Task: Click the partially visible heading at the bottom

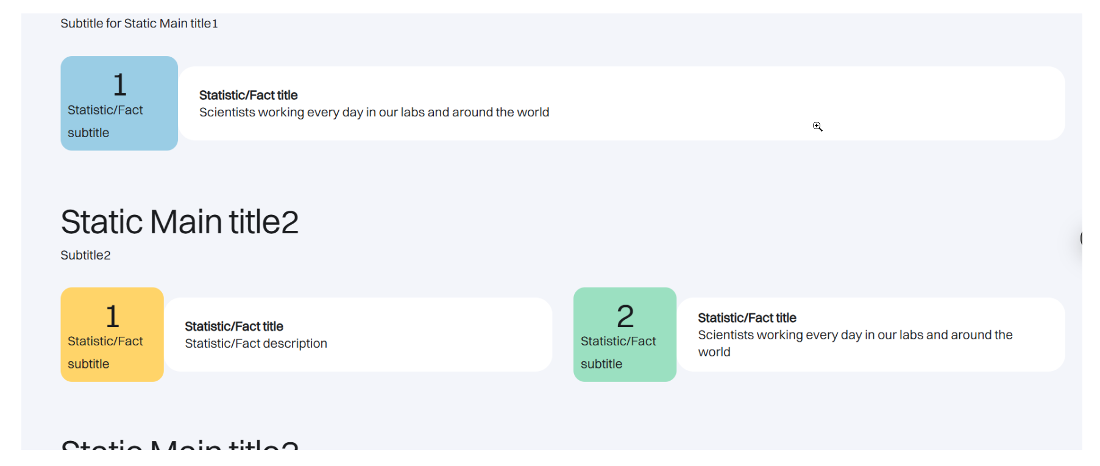Action: (x=180, y=444)
